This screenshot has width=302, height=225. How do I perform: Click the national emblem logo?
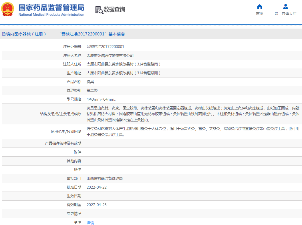click(8, 9)
